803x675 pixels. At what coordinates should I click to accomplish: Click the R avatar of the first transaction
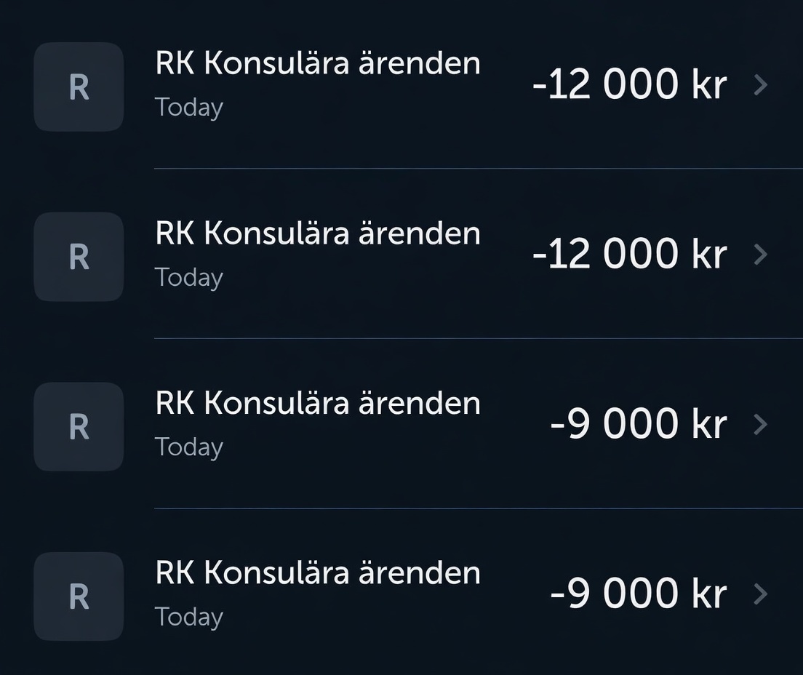(x=79, y=87)
